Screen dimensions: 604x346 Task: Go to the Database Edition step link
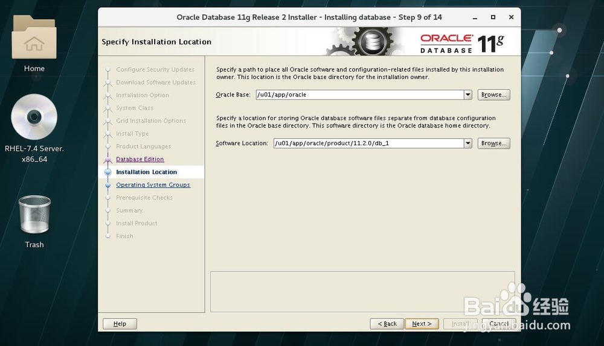[x=140, y=159]
